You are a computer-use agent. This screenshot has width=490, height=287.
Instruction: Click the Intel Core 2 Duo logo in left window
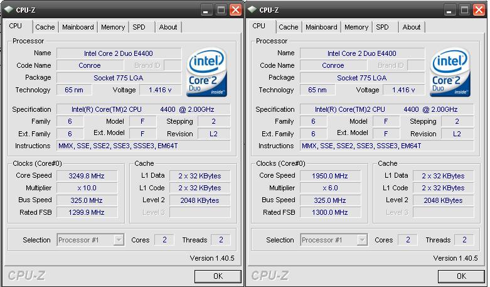[x=206, y=72]
